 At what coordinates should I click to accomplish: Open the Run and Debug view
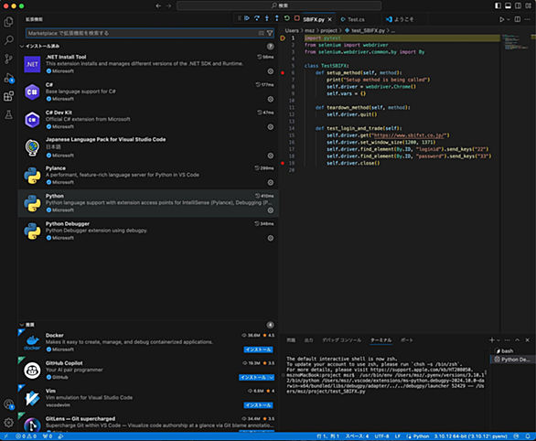8,78
